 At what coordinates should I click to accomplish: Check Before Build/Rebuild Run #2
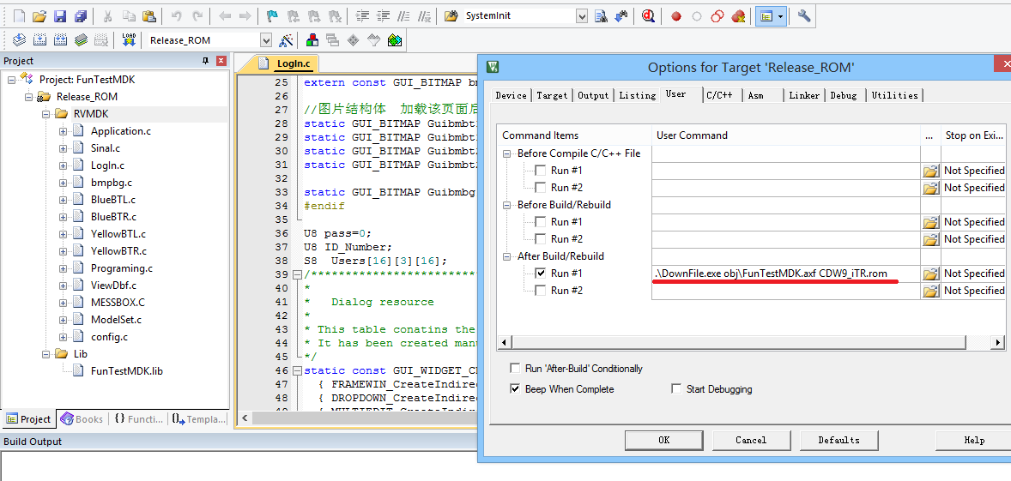click(x=540, y=239)
